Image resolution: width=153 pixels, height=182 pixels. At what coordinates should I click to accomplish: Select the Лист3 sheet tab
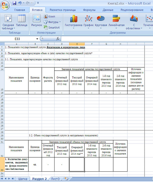tap(55, 179)
